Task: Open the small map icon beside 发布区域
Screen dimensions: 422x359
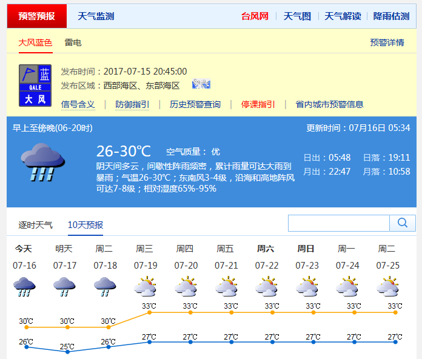Action: [201, 85]
